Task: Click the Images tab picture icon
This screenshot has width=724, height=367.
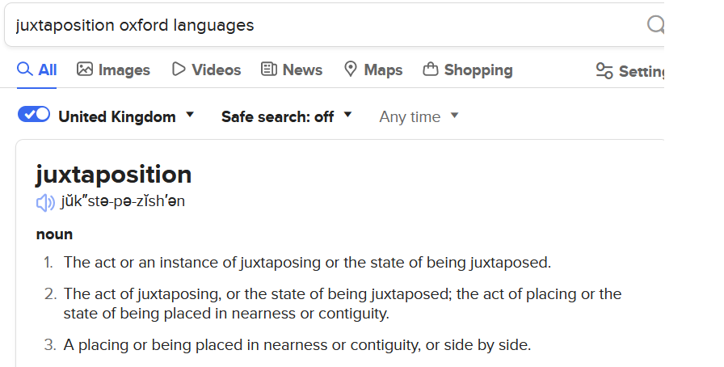Action: pyautogui.click(x=85, y=70)
